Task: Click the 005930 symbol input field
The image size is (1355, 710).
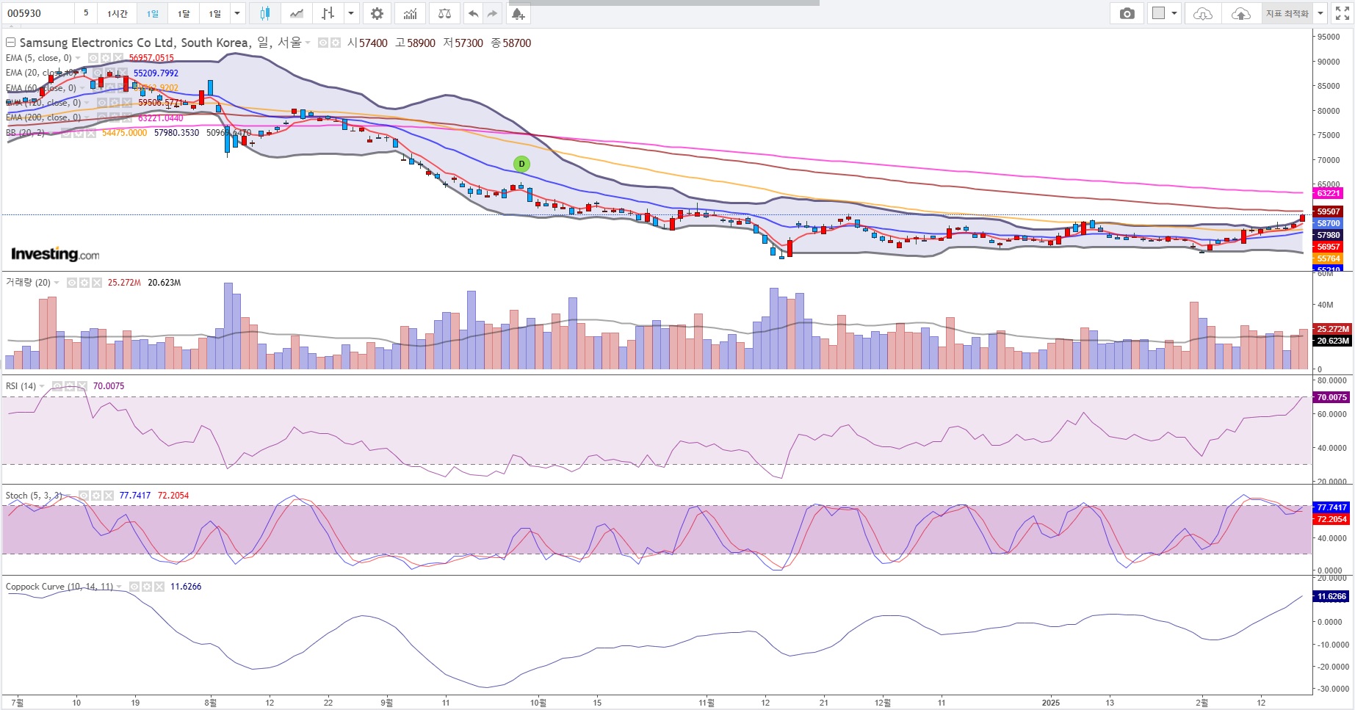Action: click(40, 13)
